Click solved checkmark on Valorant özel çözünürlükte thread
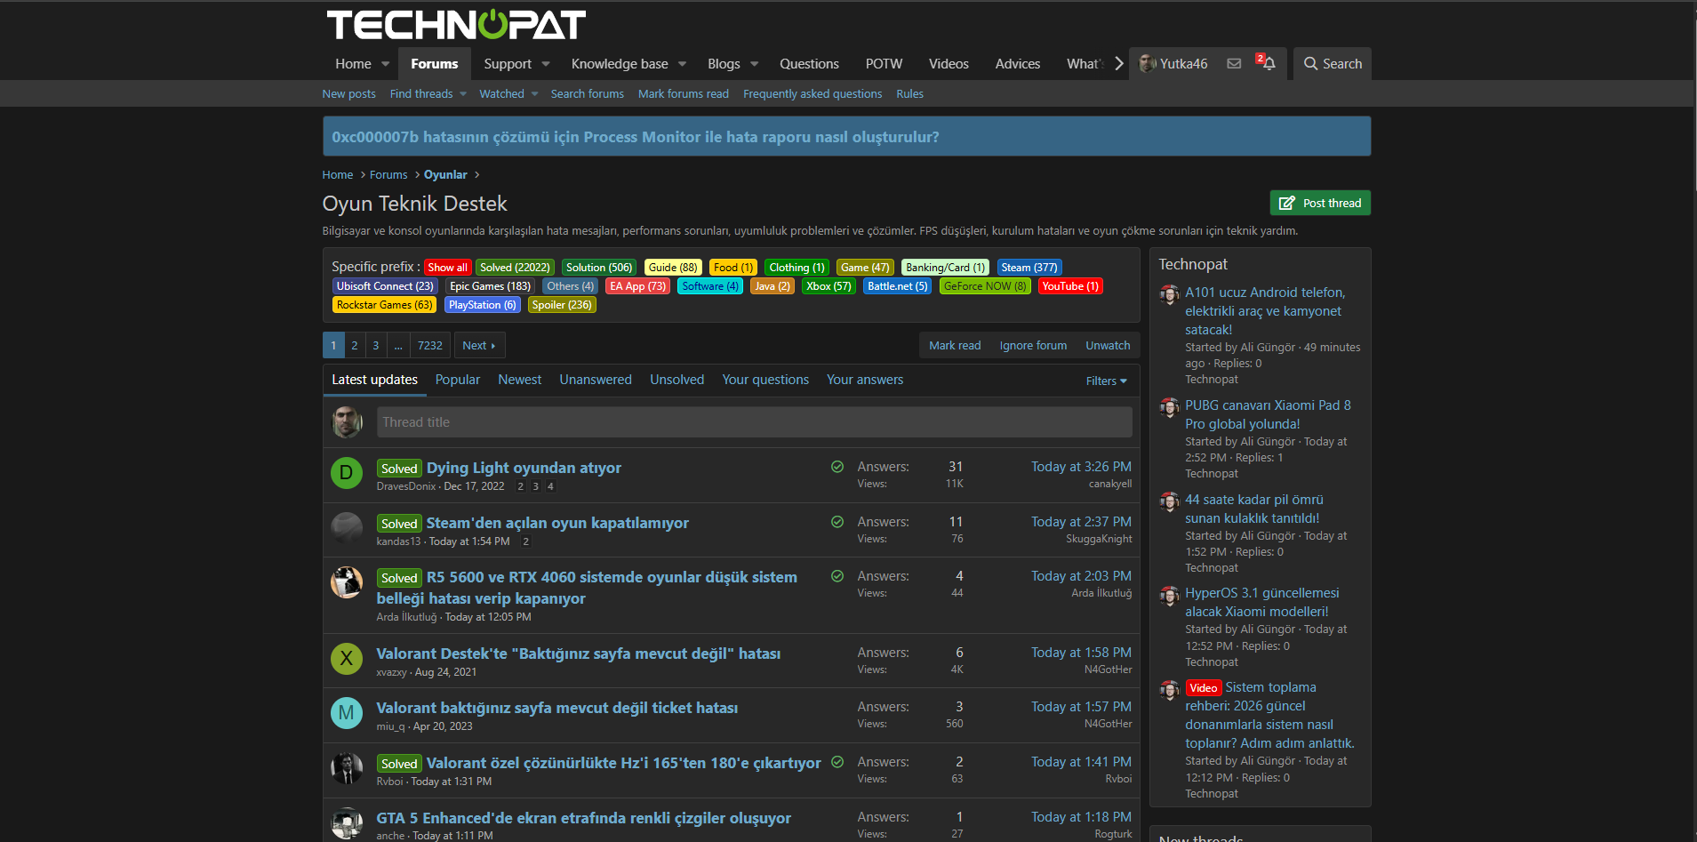 [x=837, y=762]
